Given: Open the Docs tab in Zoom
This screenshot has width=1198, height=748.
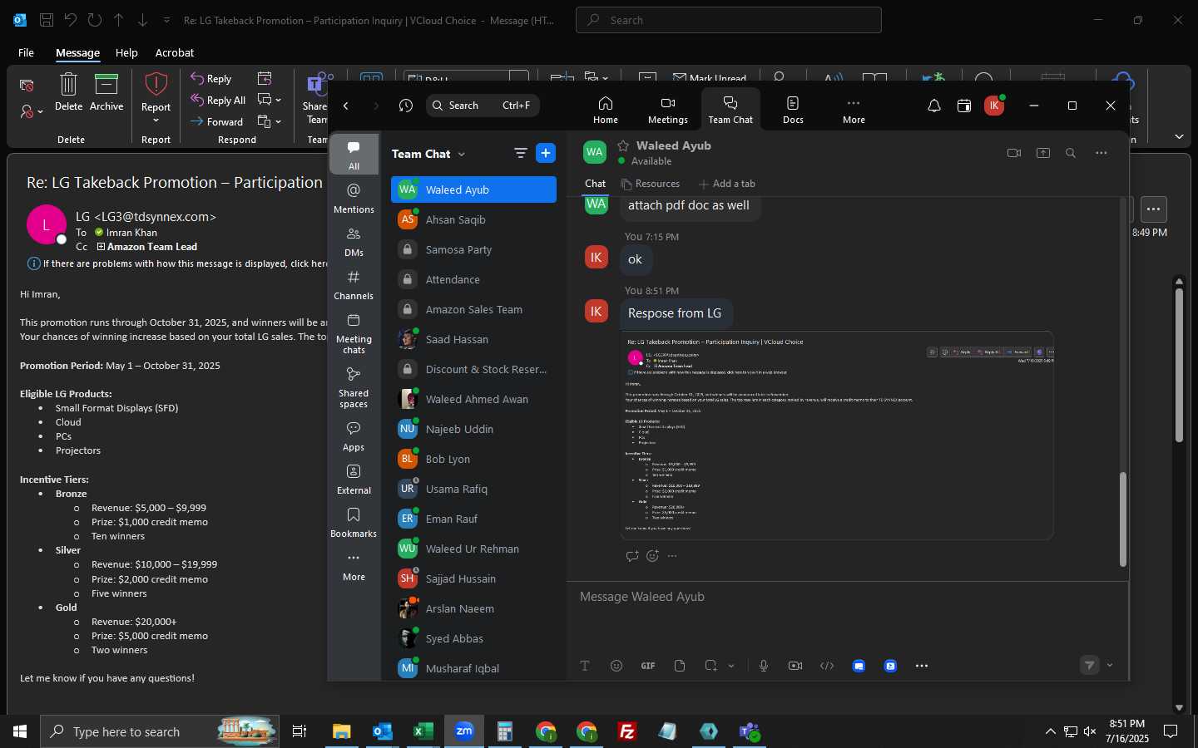Looking at the screenshot, I should [793, 110].
